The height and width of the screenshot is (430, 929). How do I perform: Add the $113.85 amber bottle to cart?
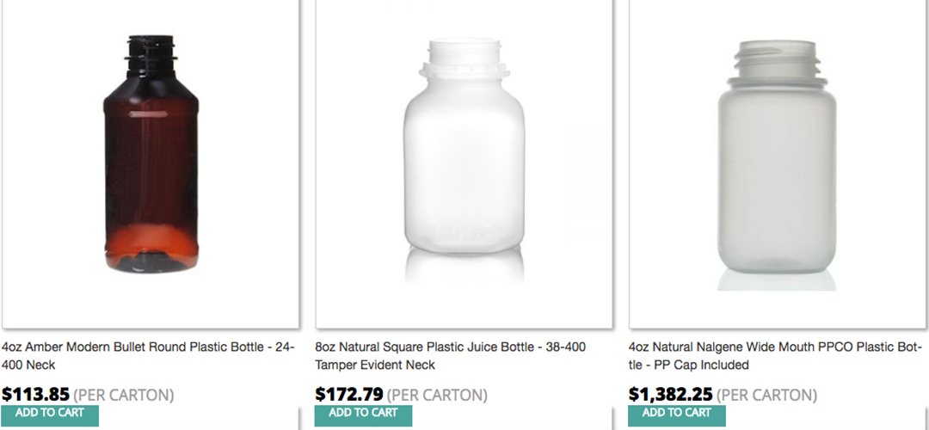tap(50, 415)
